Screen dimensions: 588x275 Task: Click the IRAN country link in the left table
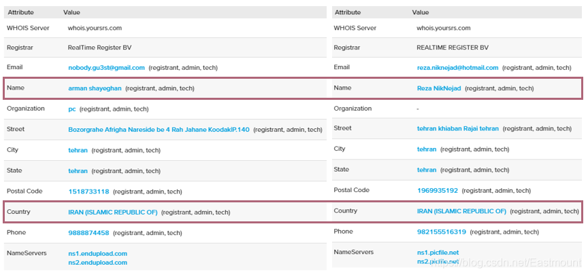[x=113, y=212]
